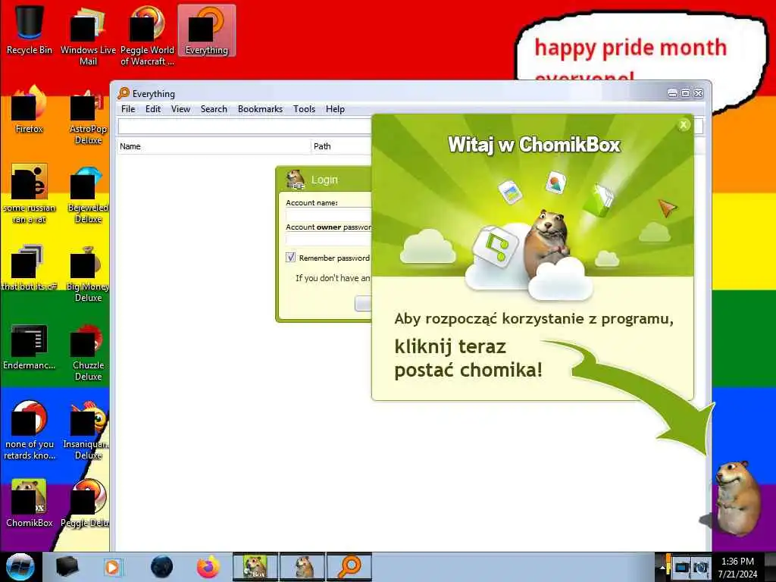Launch Chuzzle Deluxe desktop shortcut
776x582 pixels.
88,352
